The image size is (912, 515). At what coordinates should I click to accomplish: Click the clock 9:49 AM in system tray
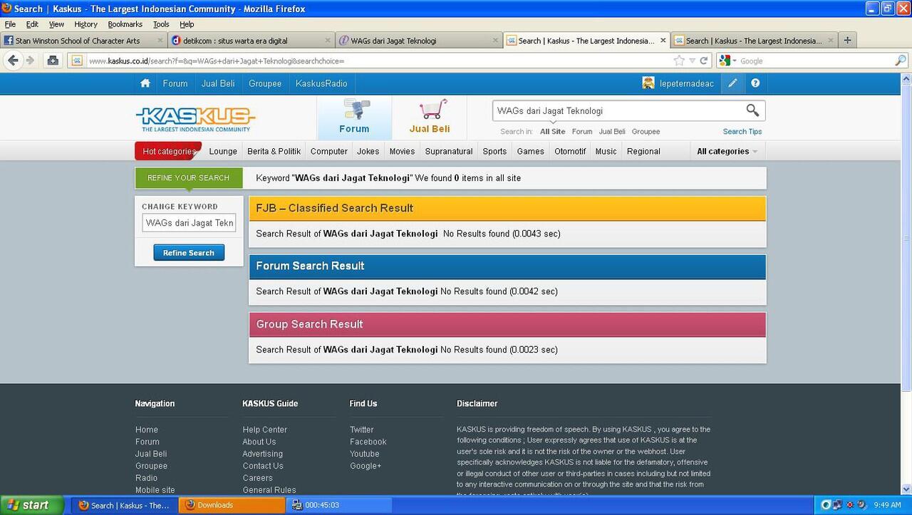tap(887, 505)
